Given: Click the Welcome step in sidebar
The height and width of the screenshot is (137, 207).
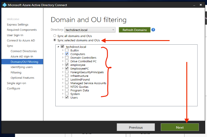Looking at the screenshot, I should (x=13, y=19).
